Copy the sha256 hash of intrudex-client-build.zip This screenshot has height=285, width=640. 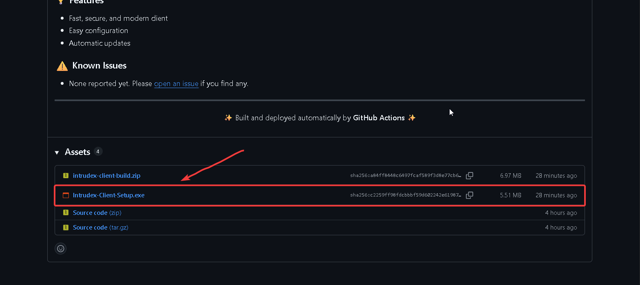point(470,176)
